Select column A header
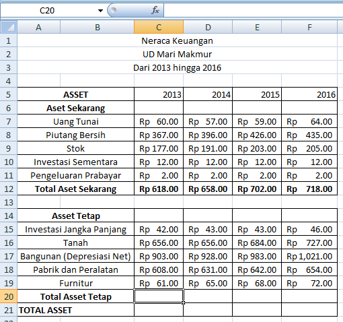 click(38, 27)
